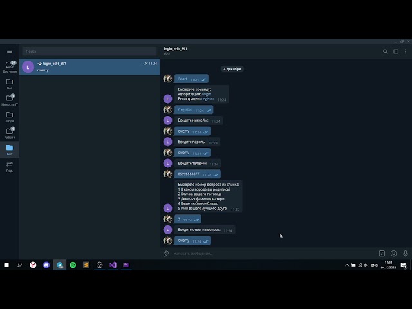Open the three-dot chat options menu
Screen dimensions: 412x309
coord(406,51)
